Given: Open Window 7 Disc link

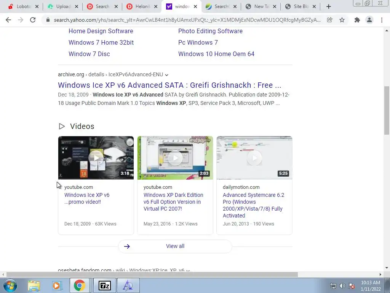Looking at the screenshot, I should pyautogui.click(x=89, y=54).
